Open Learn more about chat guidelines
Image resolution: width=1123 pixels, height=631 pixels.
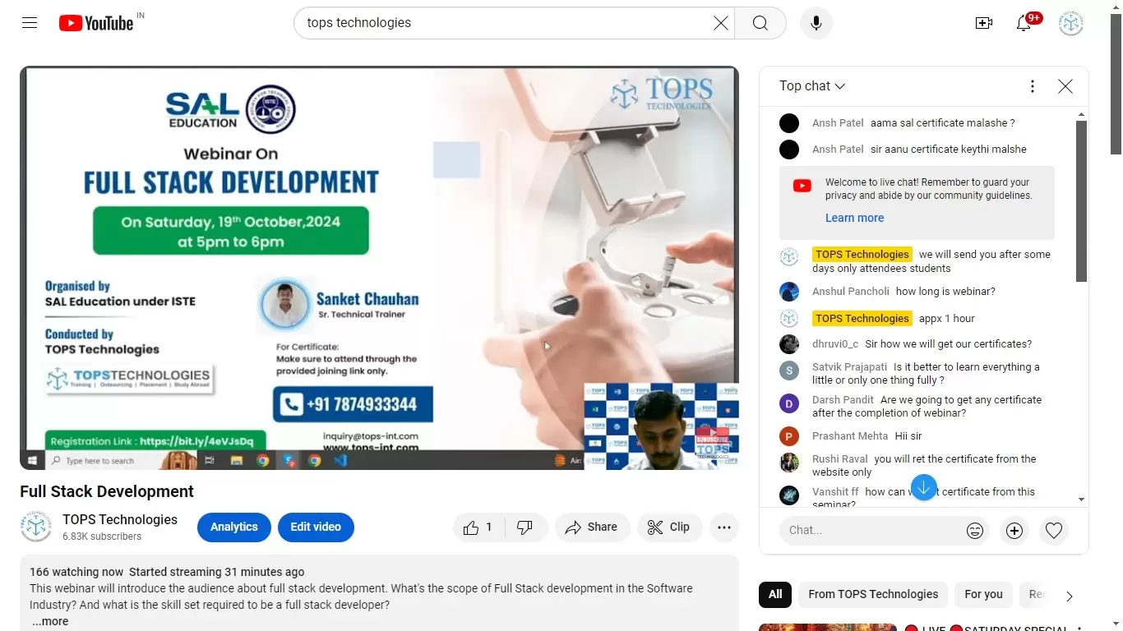pos(855,219)
